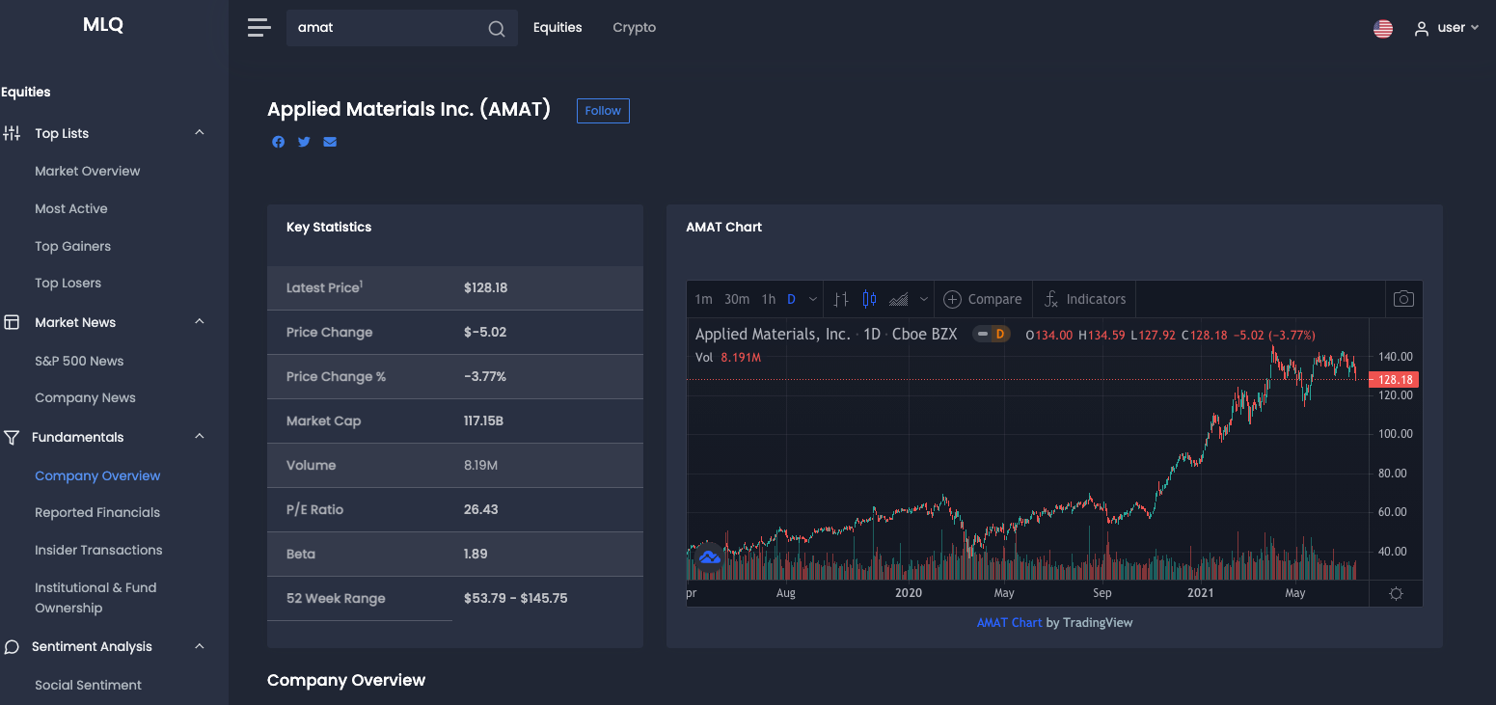Open Most Active list
The image size is (1496, 705).
(x=71, y=208)
